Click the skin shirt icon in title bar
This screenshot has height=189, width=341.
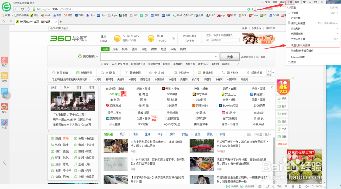point(304,2)
